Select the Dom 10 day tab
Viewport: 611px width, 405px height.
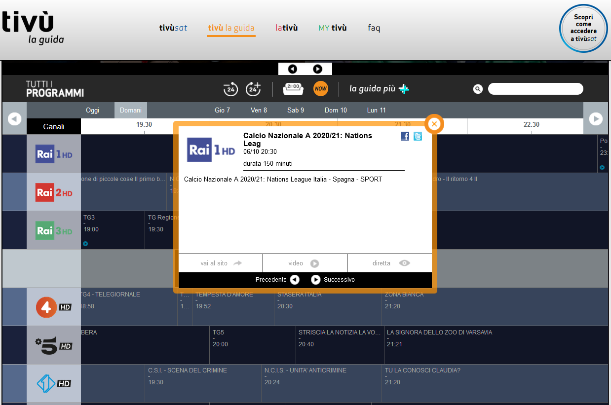click(336, 110)
